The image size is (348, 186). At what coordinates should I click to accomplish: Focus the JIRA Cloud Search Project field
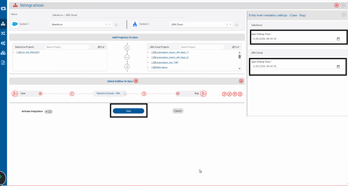(202, 47)
